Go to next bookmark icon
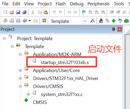 pos(97,12)
